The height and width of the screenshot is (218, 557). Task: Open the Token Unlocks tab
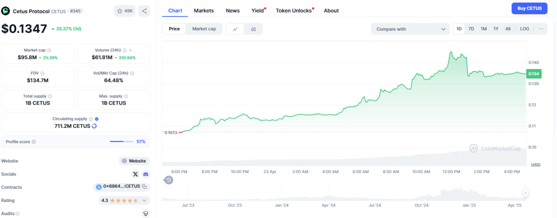point(294,10)
